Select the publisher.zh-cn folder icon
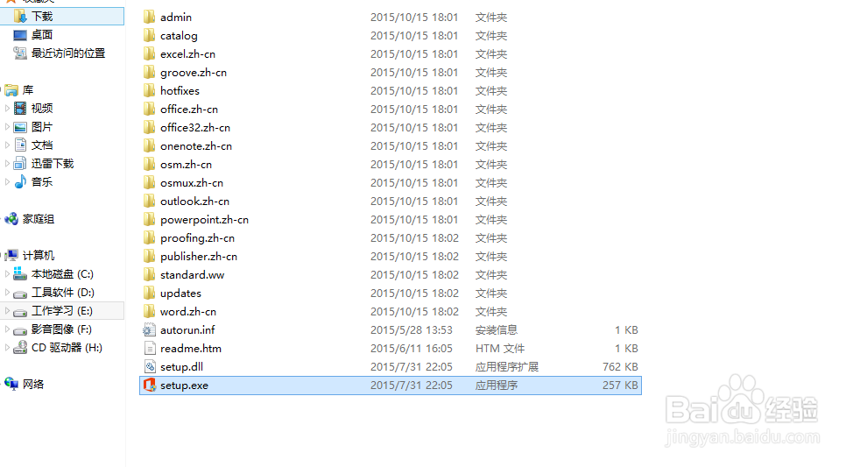867x467 pixels. (149, 256)
